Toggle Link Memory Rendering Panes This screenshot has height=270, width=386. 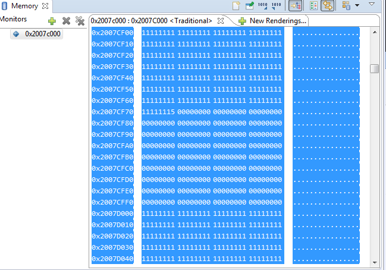pyautogui.click(x=327, y=5)
